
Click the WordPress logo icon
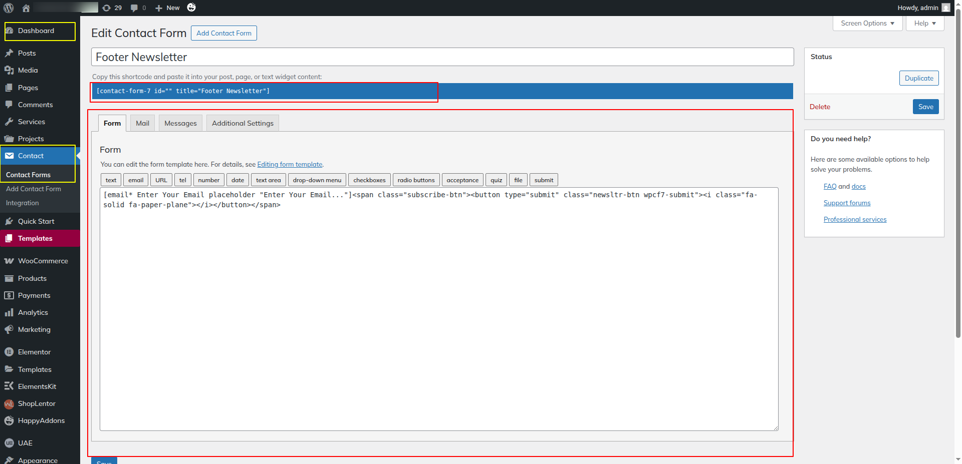pos(9,8)
